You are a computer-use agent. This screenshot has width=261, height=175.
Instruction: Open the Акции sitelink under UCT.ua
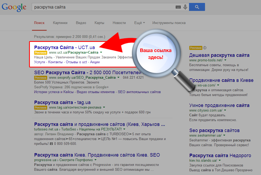click(95, 62)
